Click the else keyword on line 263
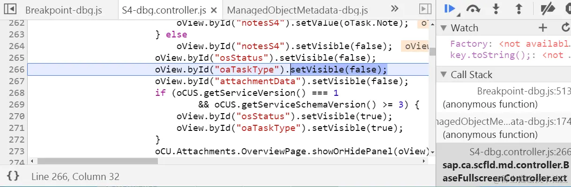The height and width of the screenshot is (187, 571). pyautogui.click(x=176, y=35)
